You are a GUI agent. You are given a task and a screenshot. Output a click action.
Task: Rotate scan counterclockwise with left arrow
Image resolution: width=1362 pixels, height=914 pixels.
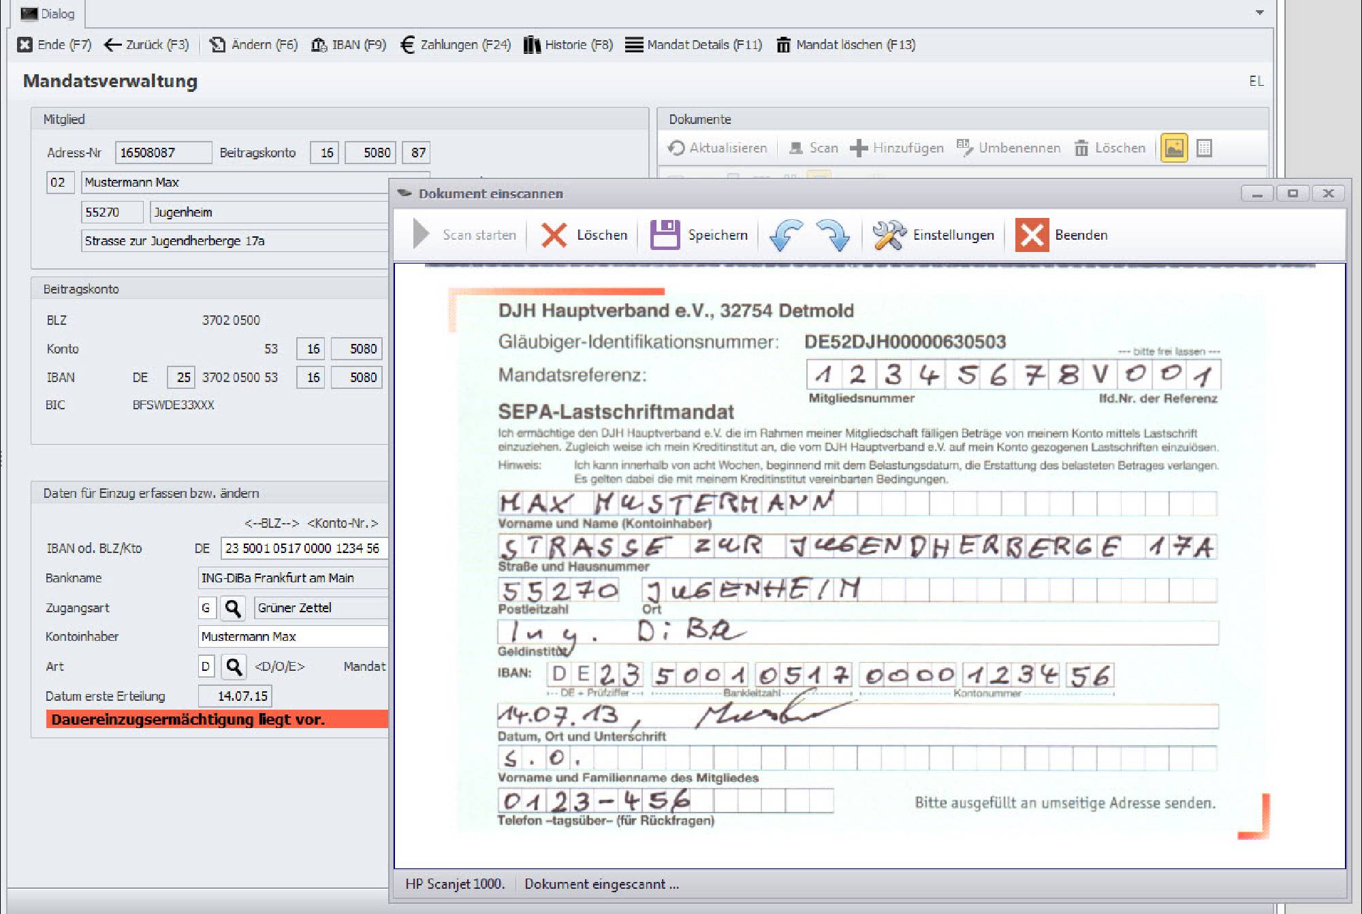[785, 235]
